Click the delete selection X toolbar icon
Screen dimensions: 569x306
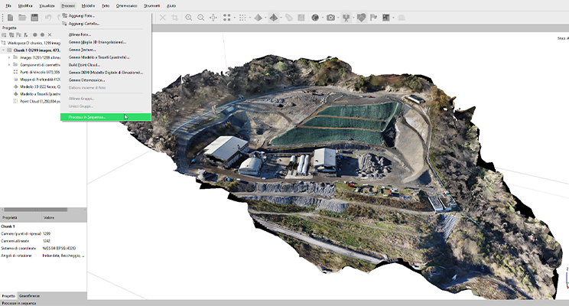click(x=163, y=18)
